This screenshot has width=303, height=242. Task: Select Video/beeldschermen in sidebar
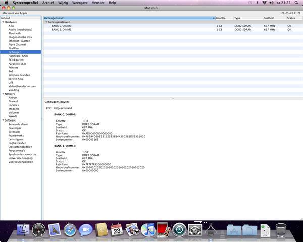click(22, 86)
